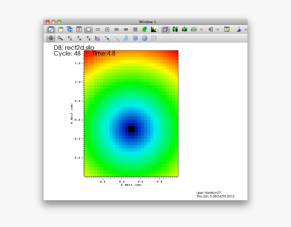291x227 pixels.
Task: Reset the view with green arrows icon
Action: click(176, 30)
